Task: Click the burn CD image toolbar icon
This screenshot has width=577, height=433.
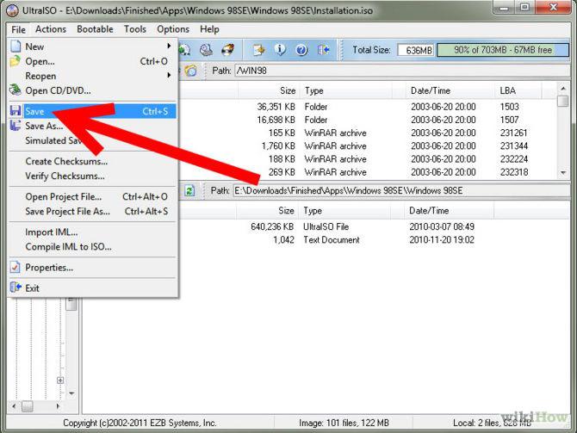Action: 227,50
